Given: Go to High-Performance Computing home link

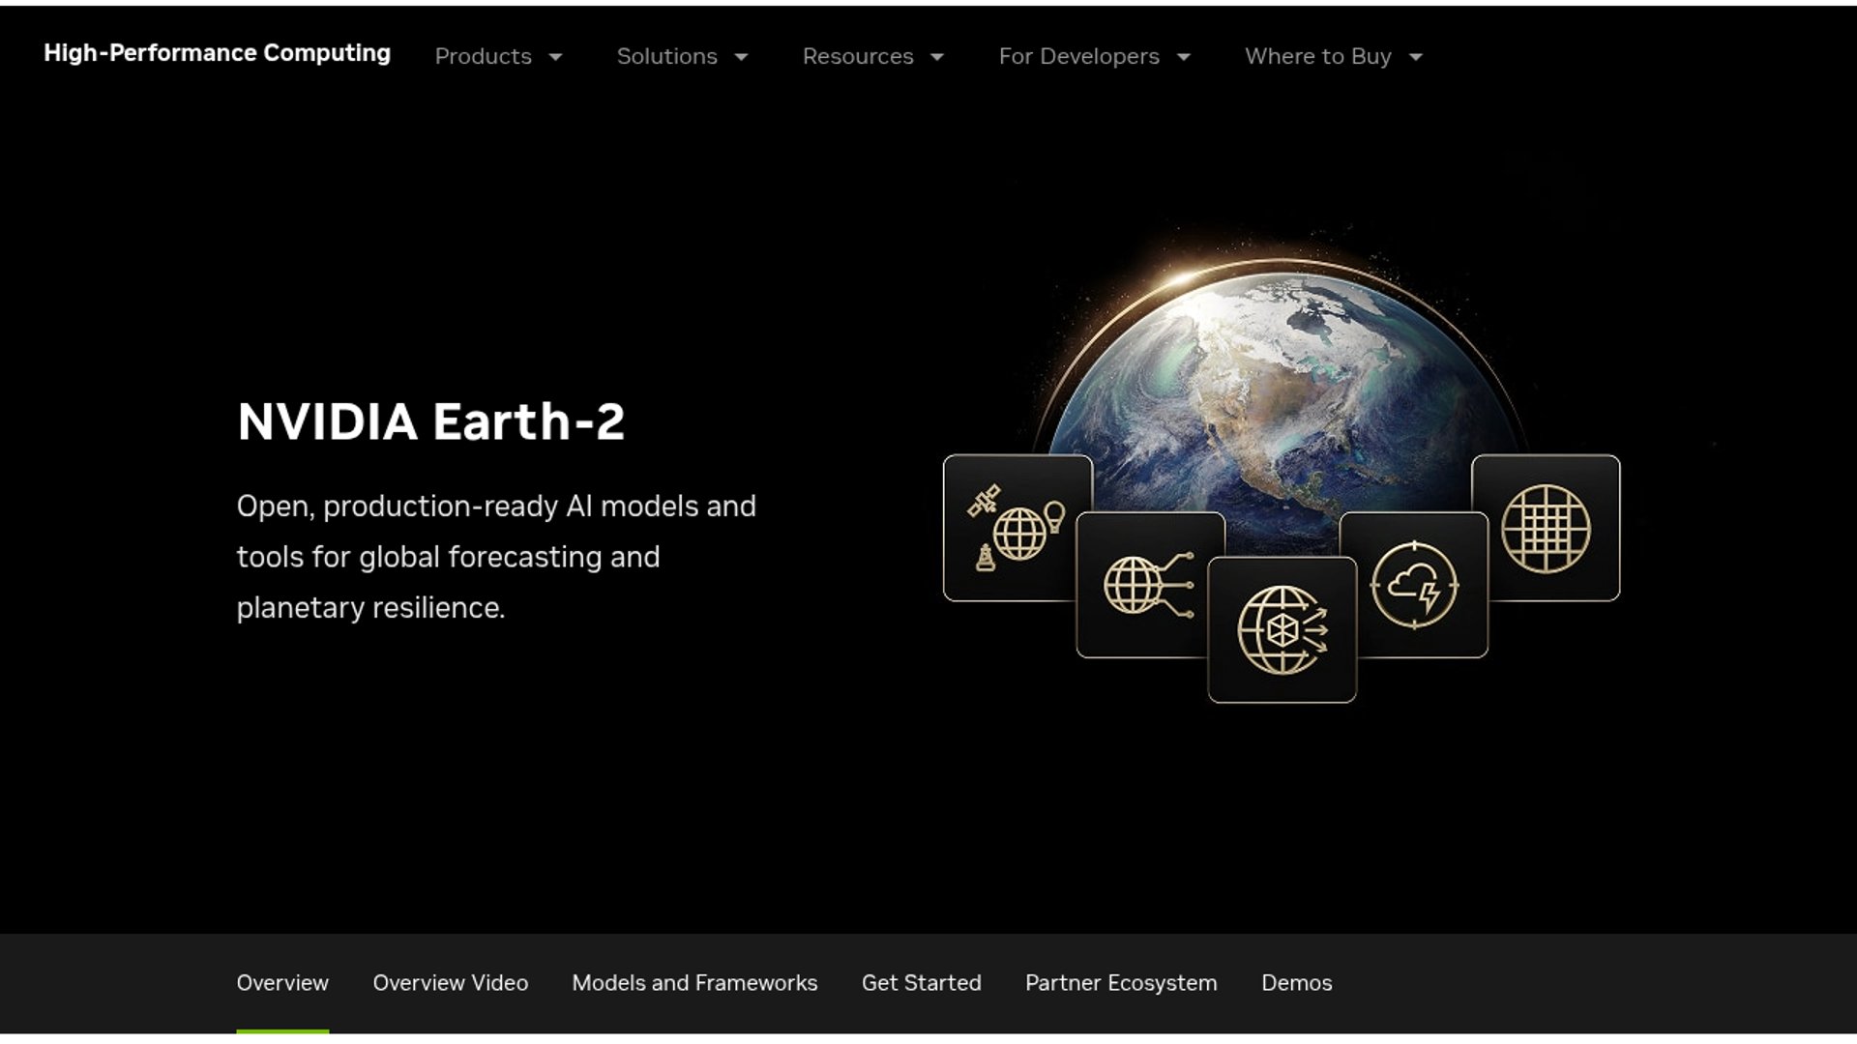Looking at the screenshot, I should click(x=217, y=53).
